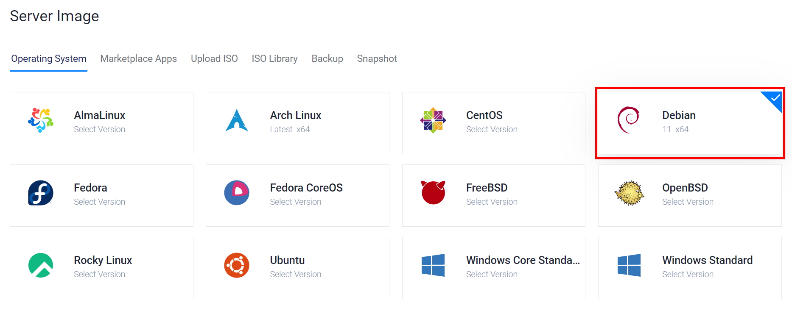Expand CentOS Select Version
The width and height of the screenshot is (792, 314).
click(492, 129)
